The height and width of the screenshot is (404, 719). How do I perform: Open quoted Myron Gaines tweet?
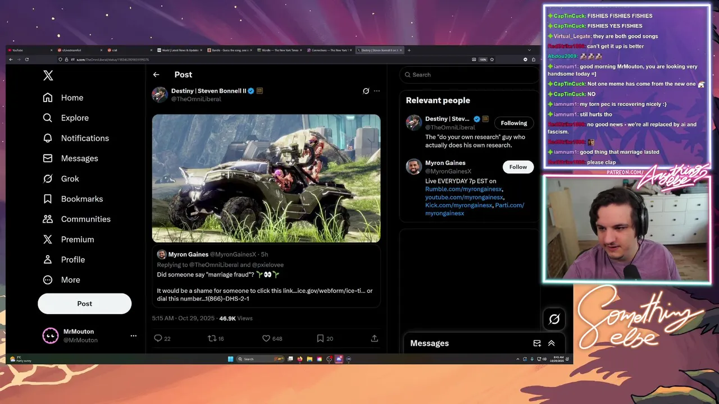266,277
